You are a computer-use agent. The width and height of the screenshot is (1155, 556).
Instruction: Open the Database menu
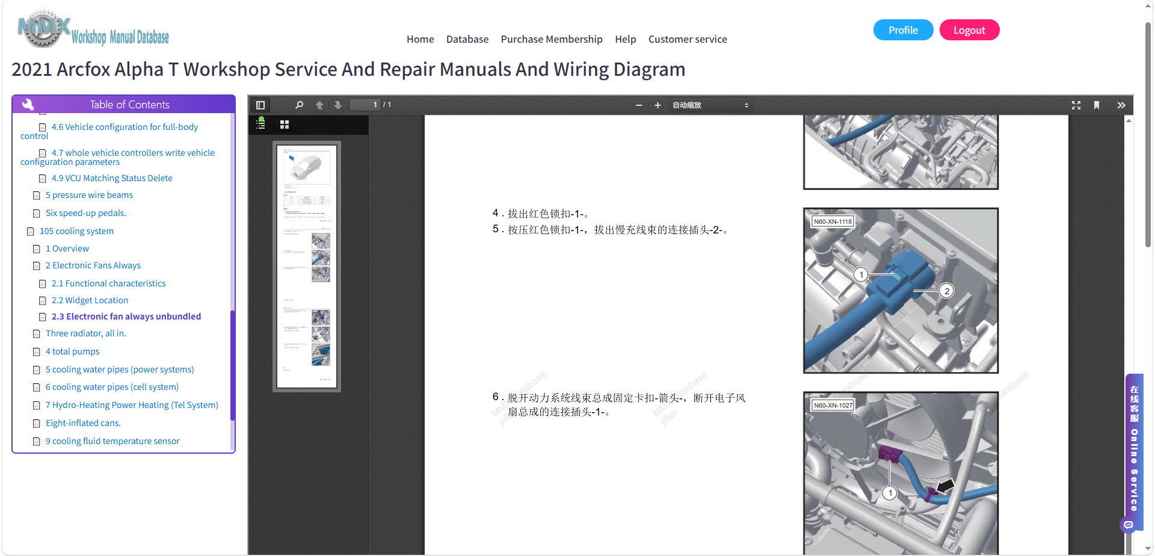click(x=467, y=39)
